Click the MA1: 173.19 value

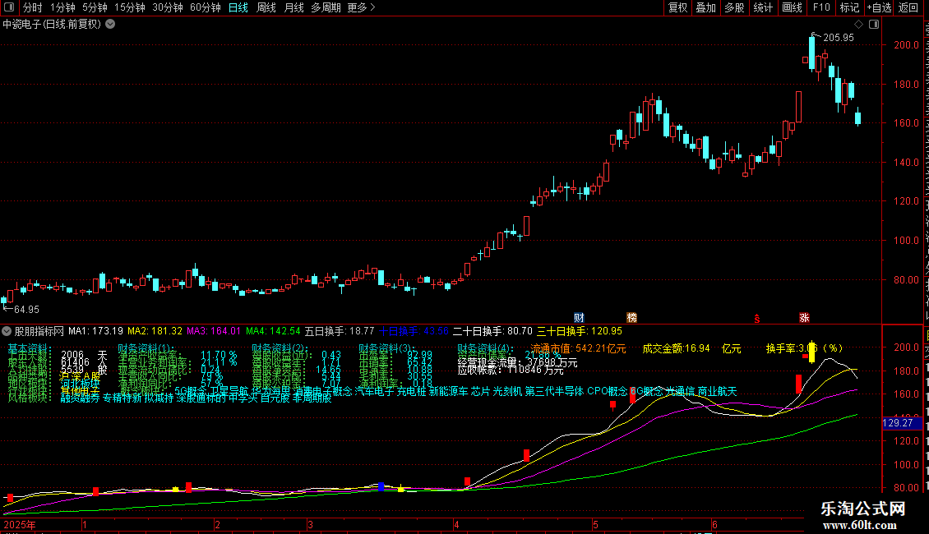pos(96,332)
